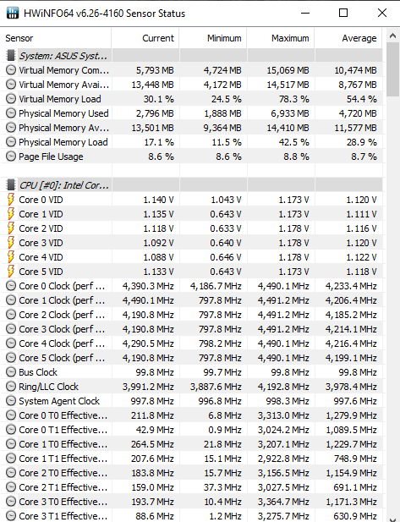Select the Page File Usage sensor icon
The height and width of the screenshot is (522, 400).
click(11, 157)
